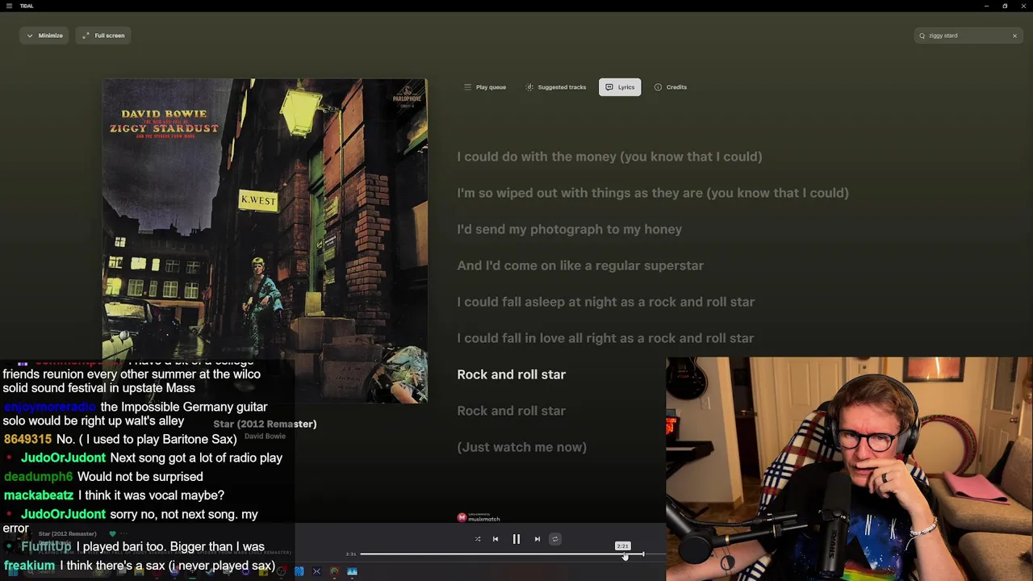Click the Minimize player button
Image resolution: width=1033 pixels, height=581 pixels.
pyautogui.click(x=44, y=36)
